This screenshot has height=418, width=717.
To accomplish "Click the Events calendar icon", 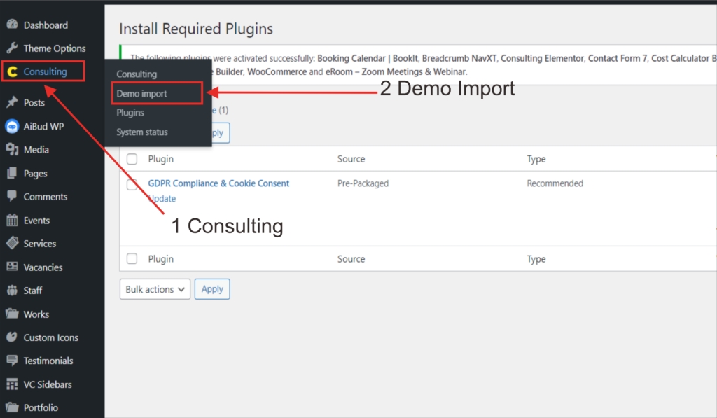I will tap(12, 221).
